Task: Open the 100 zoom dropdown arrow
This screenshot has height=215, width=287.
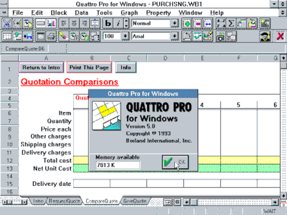Action: 125,36
